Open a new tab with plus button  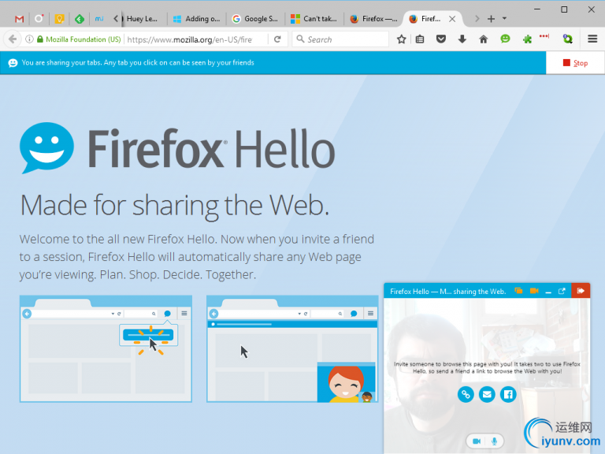(491, 19)
